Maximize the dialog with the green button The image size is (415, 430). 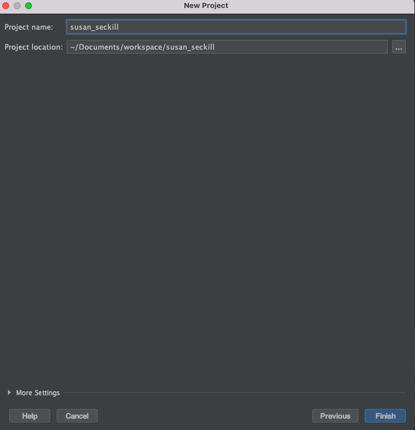[29, 6]
